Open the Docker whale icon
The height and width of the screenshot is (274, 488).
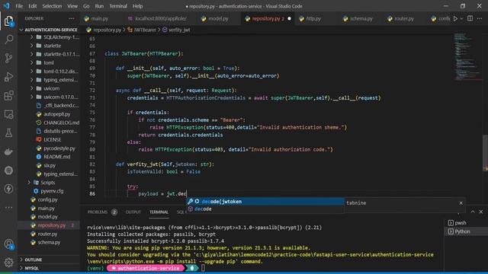(x=8, y=151)
